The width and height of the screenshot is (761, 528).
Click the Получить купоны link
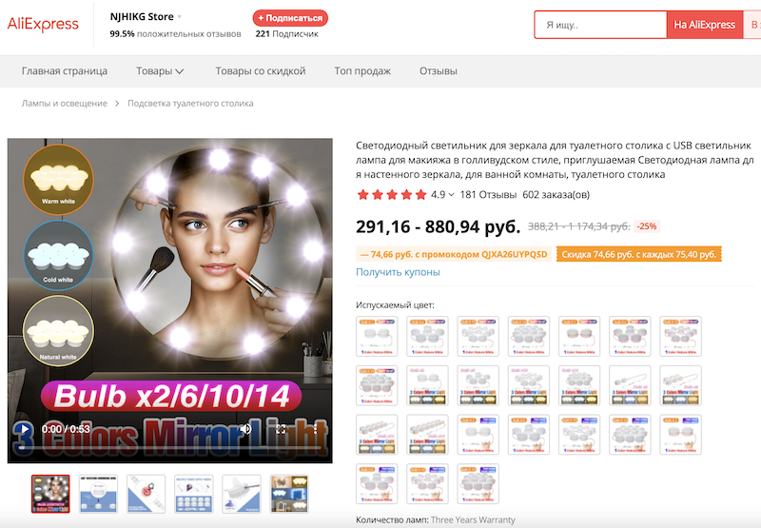pyautogui.click(x=398, y=272)
